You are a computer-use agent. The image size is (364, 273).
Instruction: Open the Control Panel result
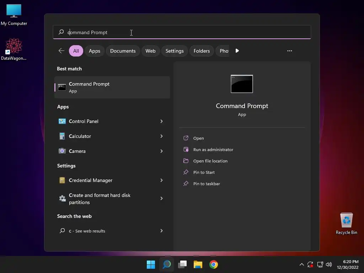pyautogui.click(x=112, y=121)
